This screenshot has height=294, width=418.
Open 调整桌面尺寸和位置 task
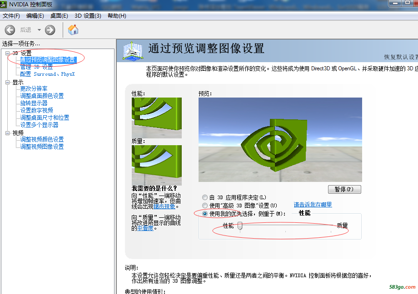tap(45, 118)
